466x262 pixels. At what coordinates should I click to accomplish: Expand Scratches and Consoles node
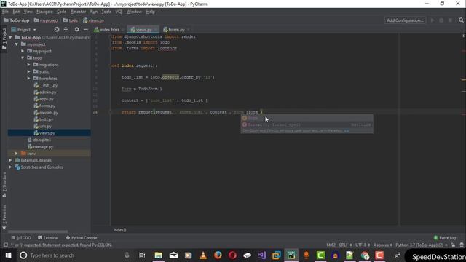(x=11, y=167)
